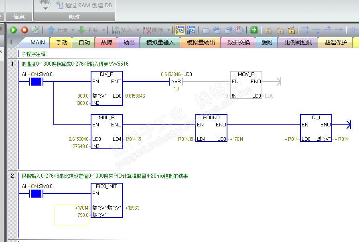Select the >=R compare contact

pos(176,82)
